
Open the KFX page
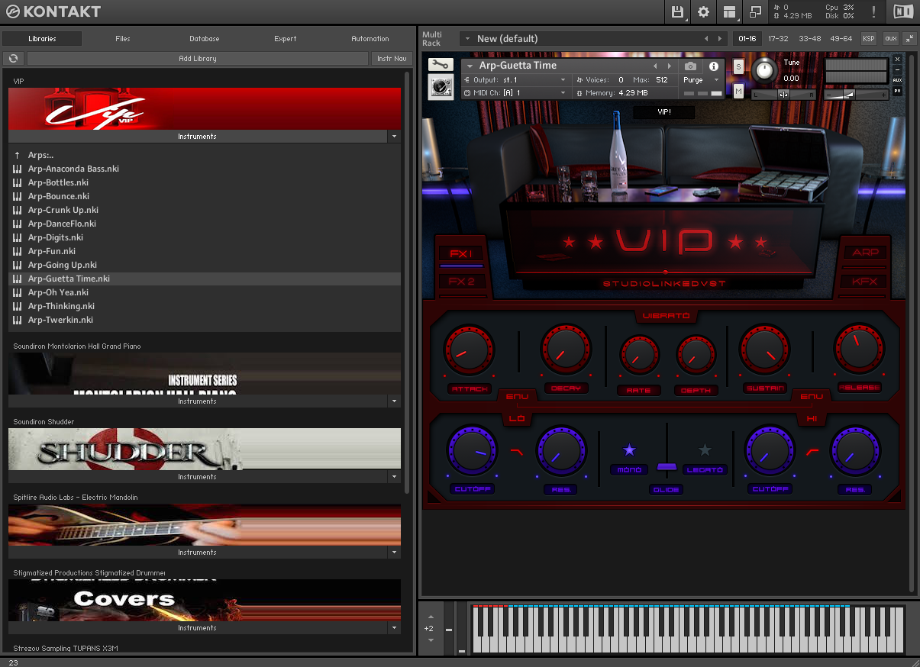(x=865, y=282)
